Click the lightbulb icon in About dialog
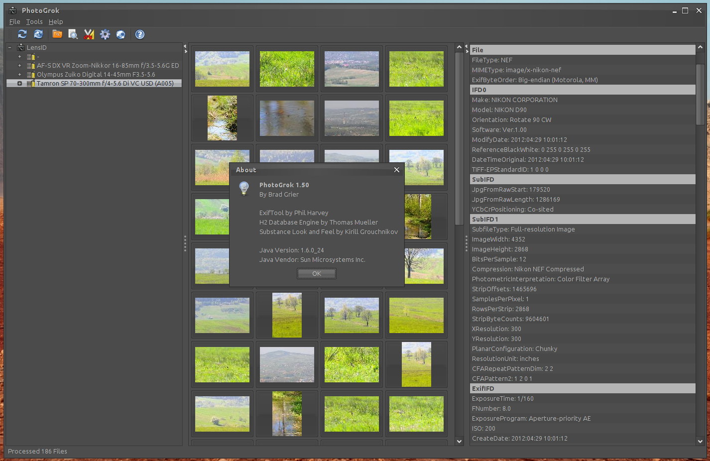 244,188
